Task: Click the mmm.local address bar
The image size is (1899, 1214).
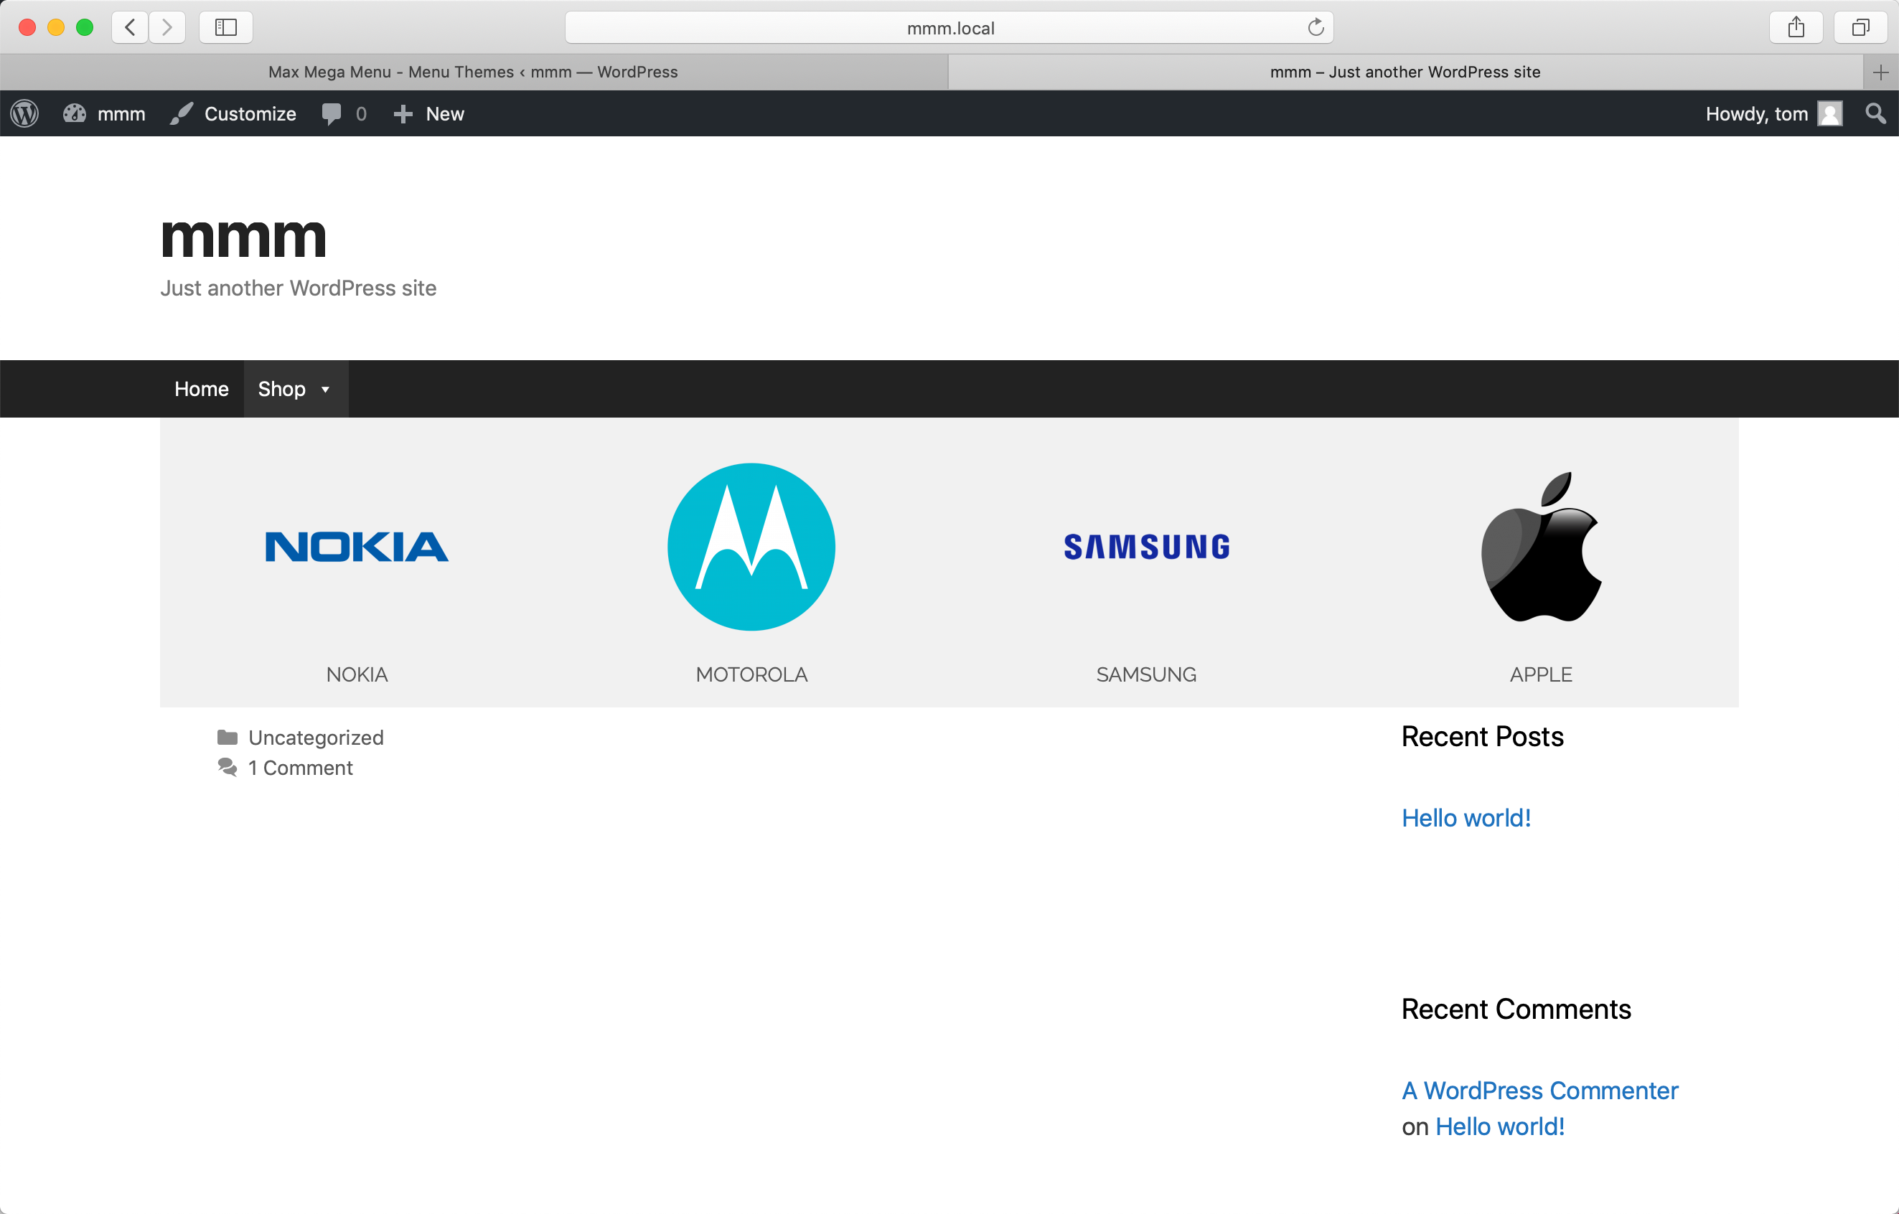Action: [949, 27]
